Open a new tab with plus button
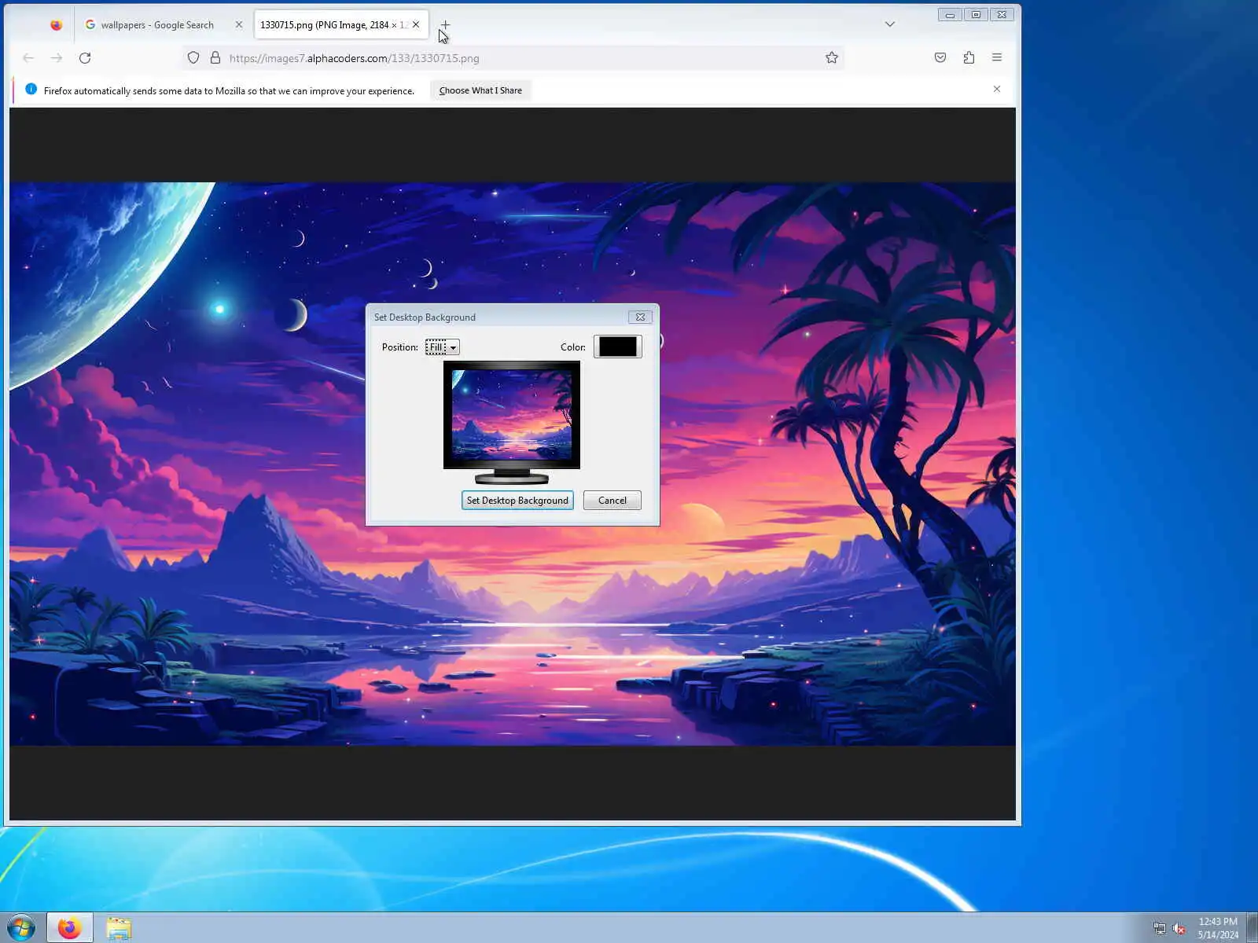The width and height of the screenshot is (1258, 943). 445,25
